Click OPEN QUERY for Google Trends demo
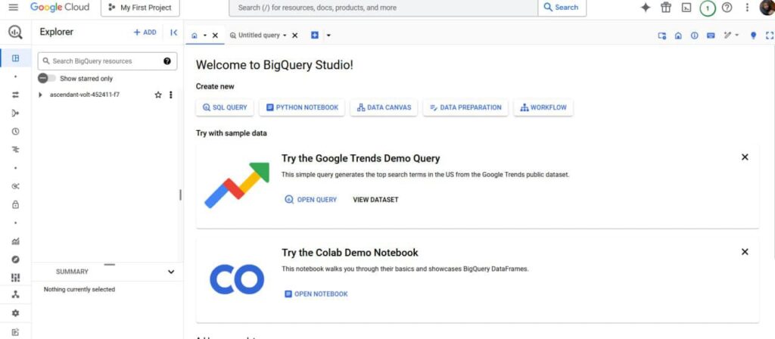The image size is (775, 339). pos(311,200)
